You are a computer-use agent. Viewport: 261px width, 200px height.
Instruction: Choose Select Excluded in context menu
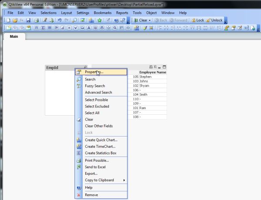coord(101,107)
